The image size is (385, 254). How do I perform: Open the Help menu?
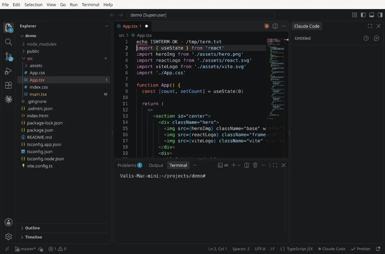point(108,4)
